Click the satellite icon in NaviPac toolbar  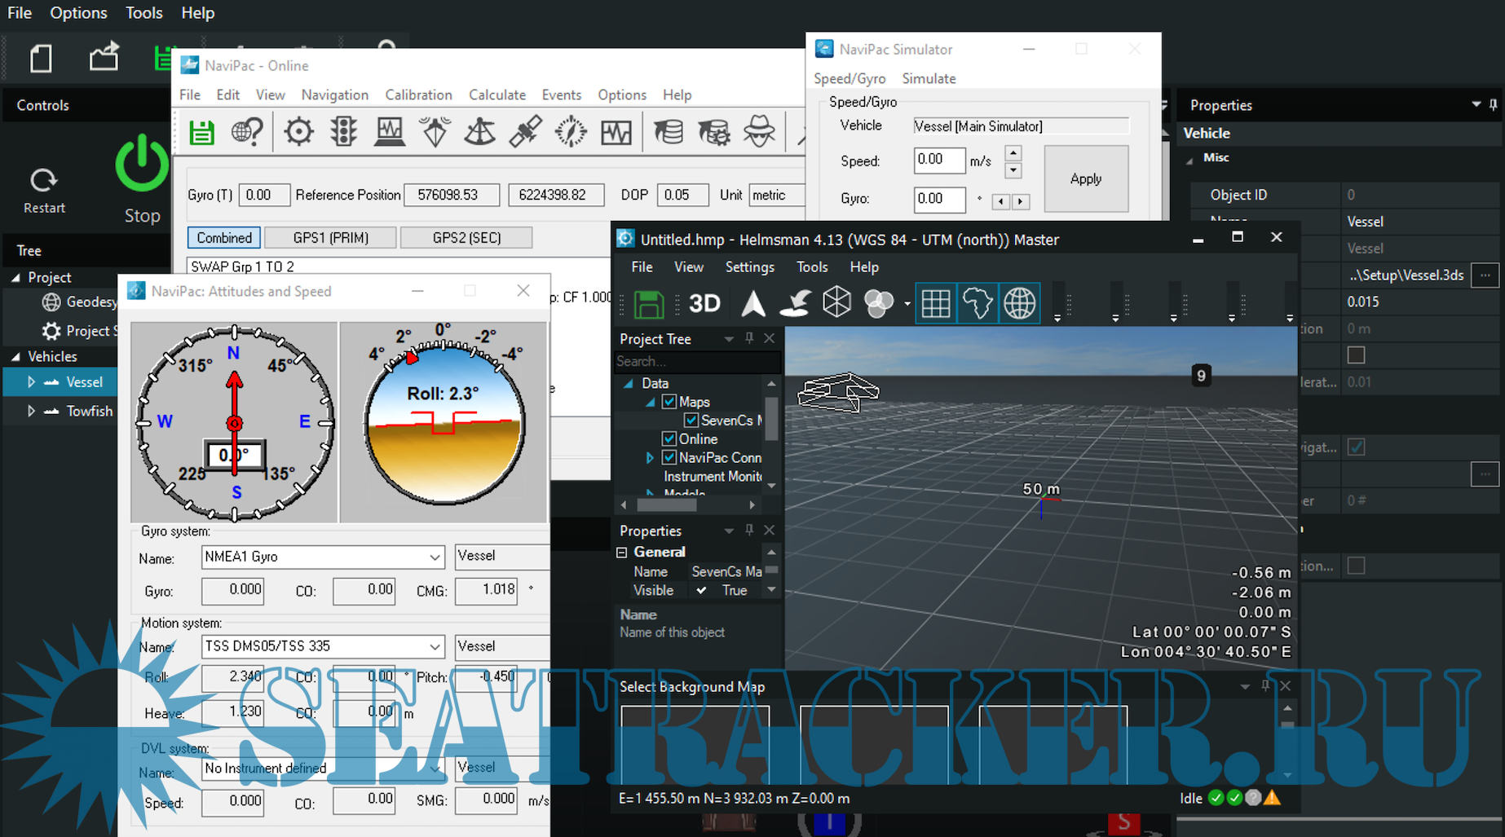point(525,132)
